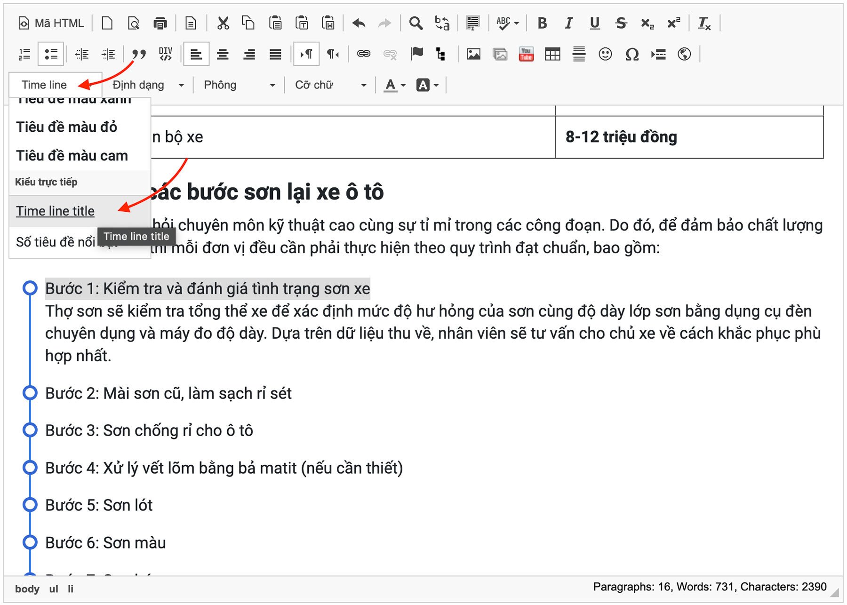Screen dimensions: 847x605
Task: Toggle the bulleted list button
Action: coord(51,55)
